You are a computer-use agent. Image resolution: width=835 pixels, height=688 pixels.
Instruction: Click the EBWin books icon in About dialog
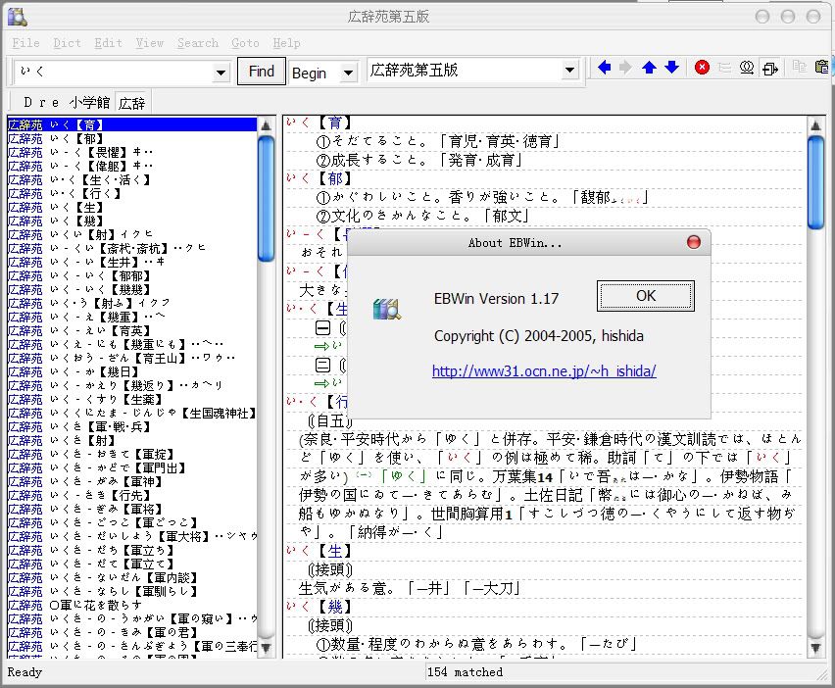(387, 310)
